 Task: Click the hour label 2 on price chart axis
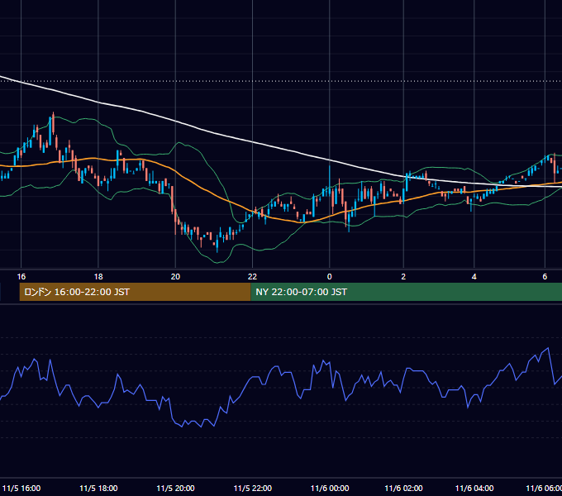403,276
